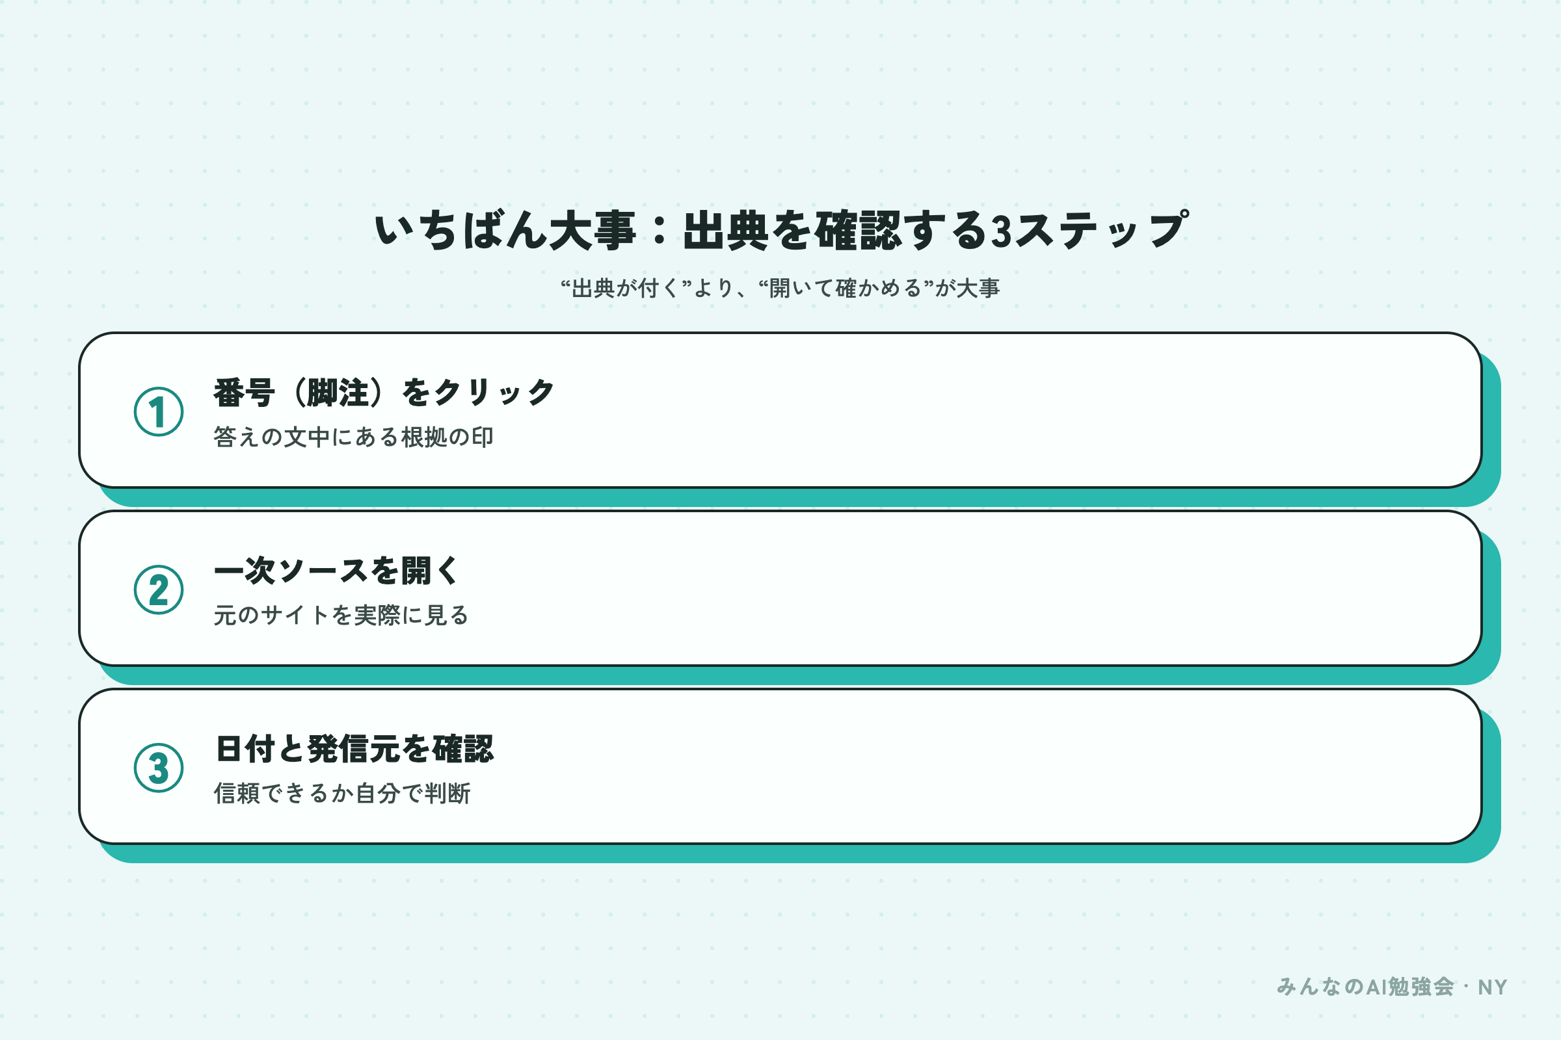Click the teal shadow under the second card
Viewport: 1561px width, 1040px height.
tap(796, 676)
